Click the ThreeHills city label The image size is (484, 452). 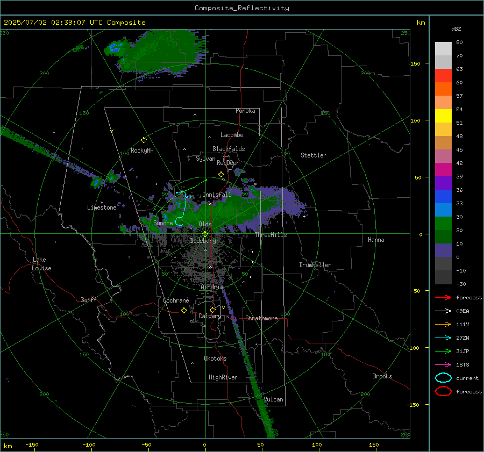271,235
